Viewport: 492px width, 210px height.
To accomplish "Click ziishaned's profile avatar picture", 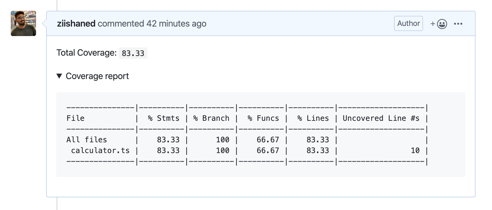I will pyautogui.click(x=23, y=23).
